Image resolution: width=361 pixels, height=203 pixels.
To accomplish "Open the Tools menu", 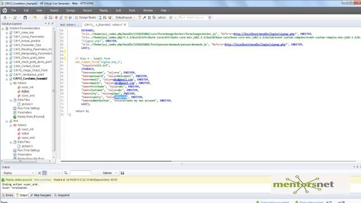I will click(x=132, y=10).
